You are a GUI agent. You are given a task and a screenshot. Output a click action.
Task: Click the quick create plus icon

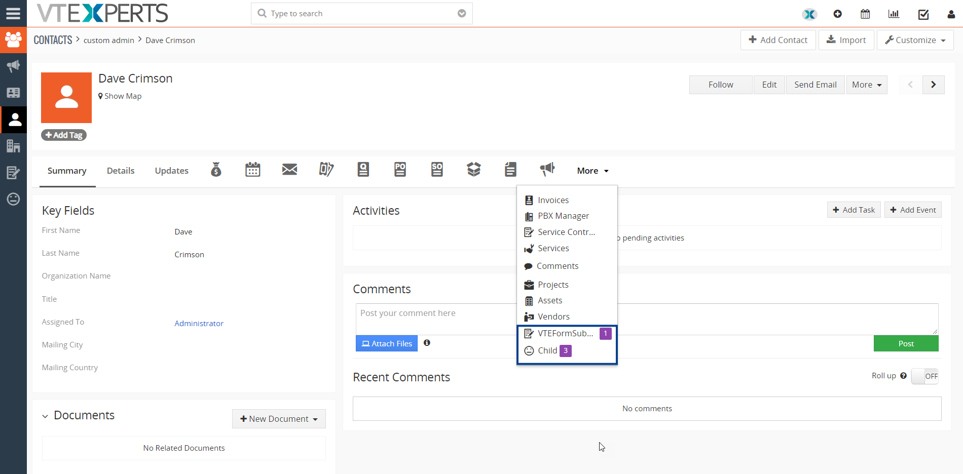click(x=837, y=14)
